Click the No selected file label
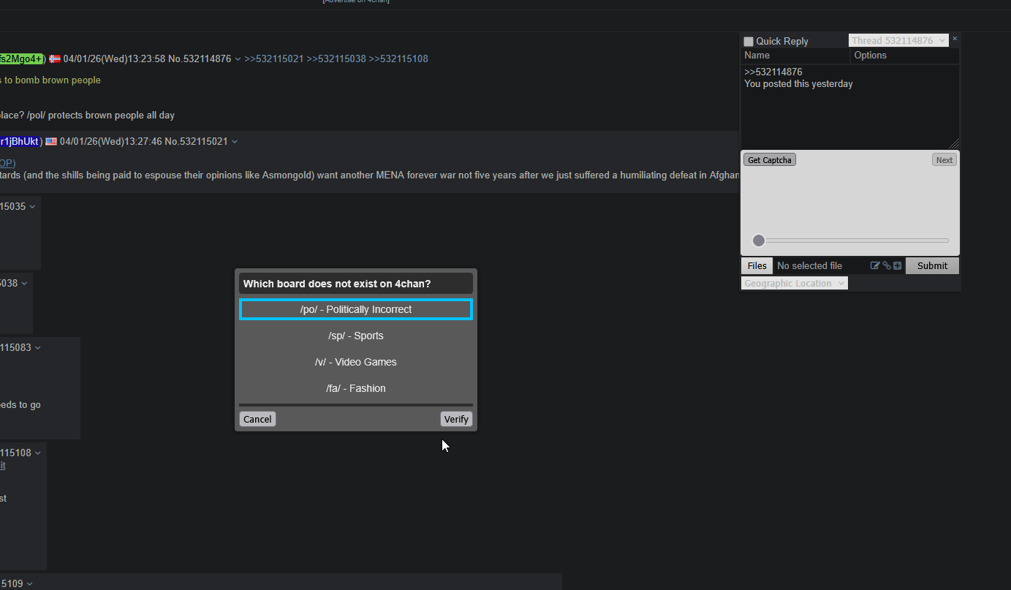Viewport: 1011px width, 590px height. tap(809, 266)
